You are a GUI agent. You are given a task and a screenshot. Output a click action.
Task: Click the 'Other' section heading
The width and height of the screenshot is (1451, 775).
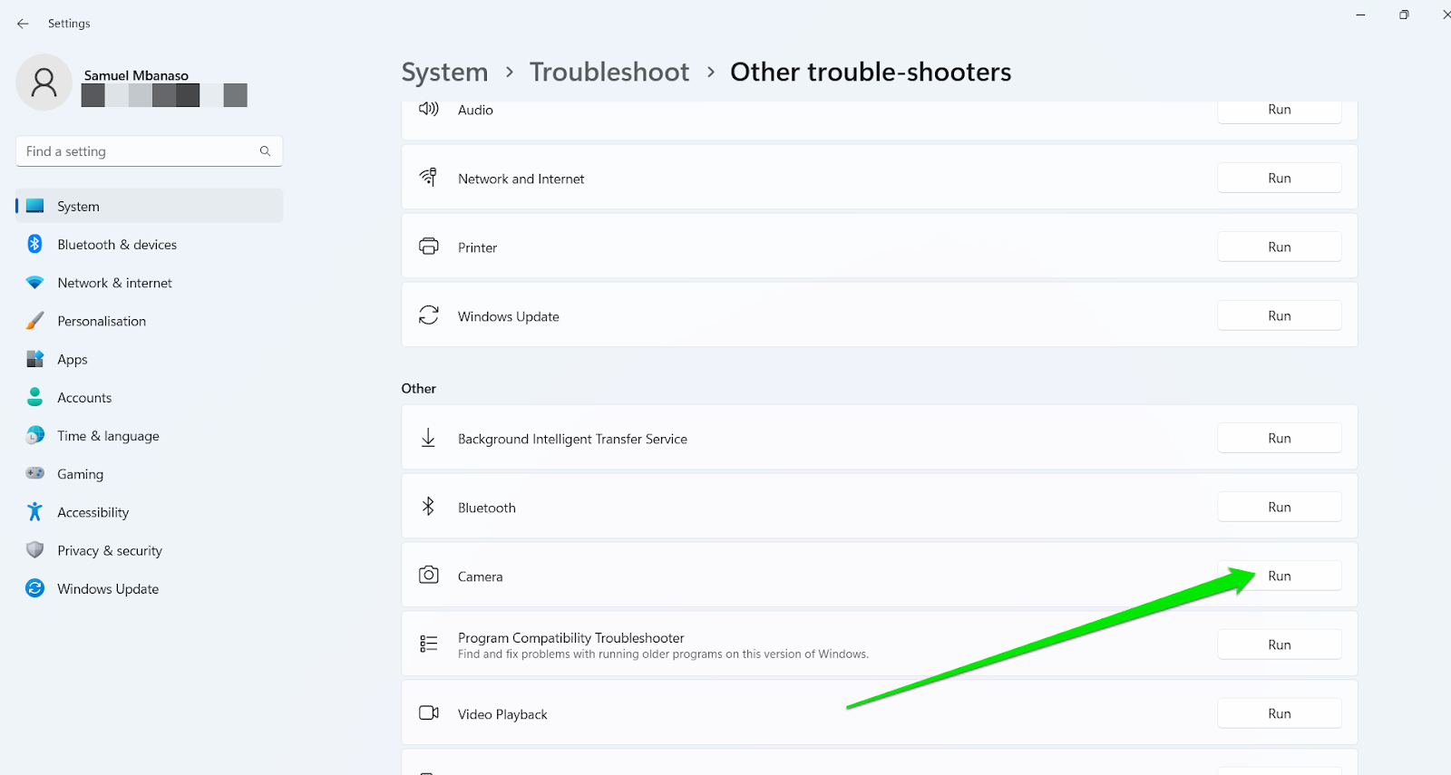coord(419,388)
